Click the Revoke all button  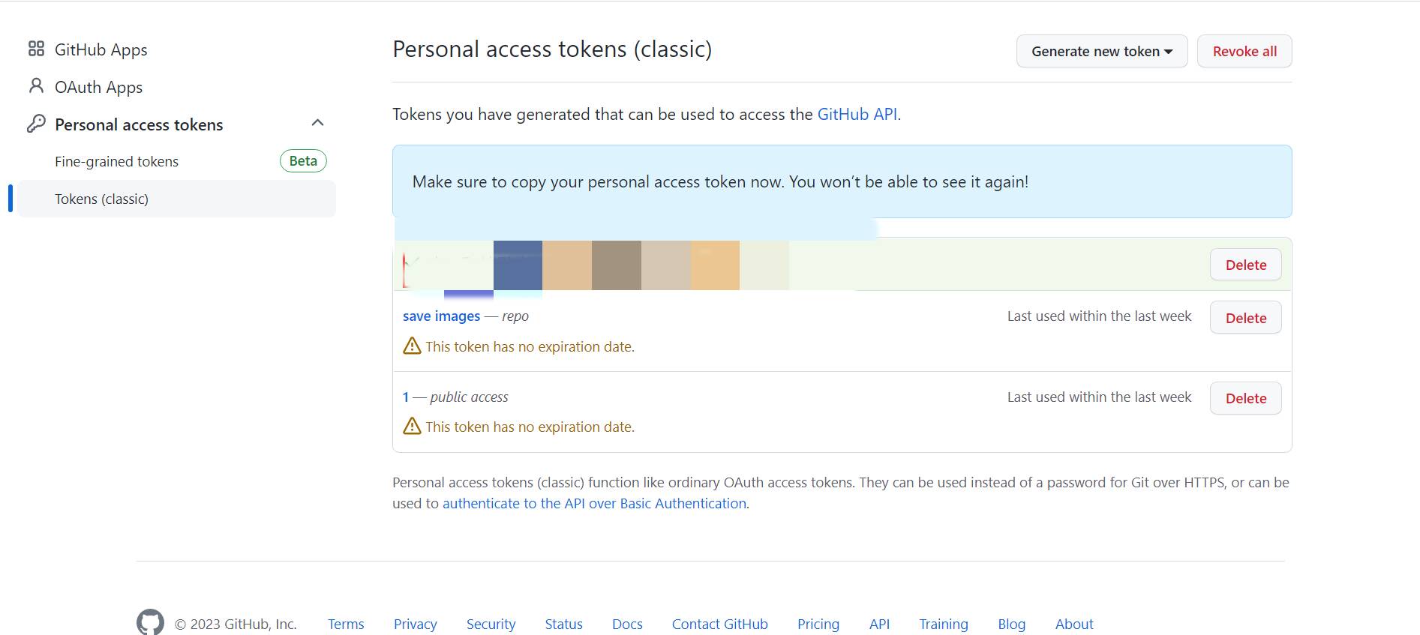coord(1244,51)
